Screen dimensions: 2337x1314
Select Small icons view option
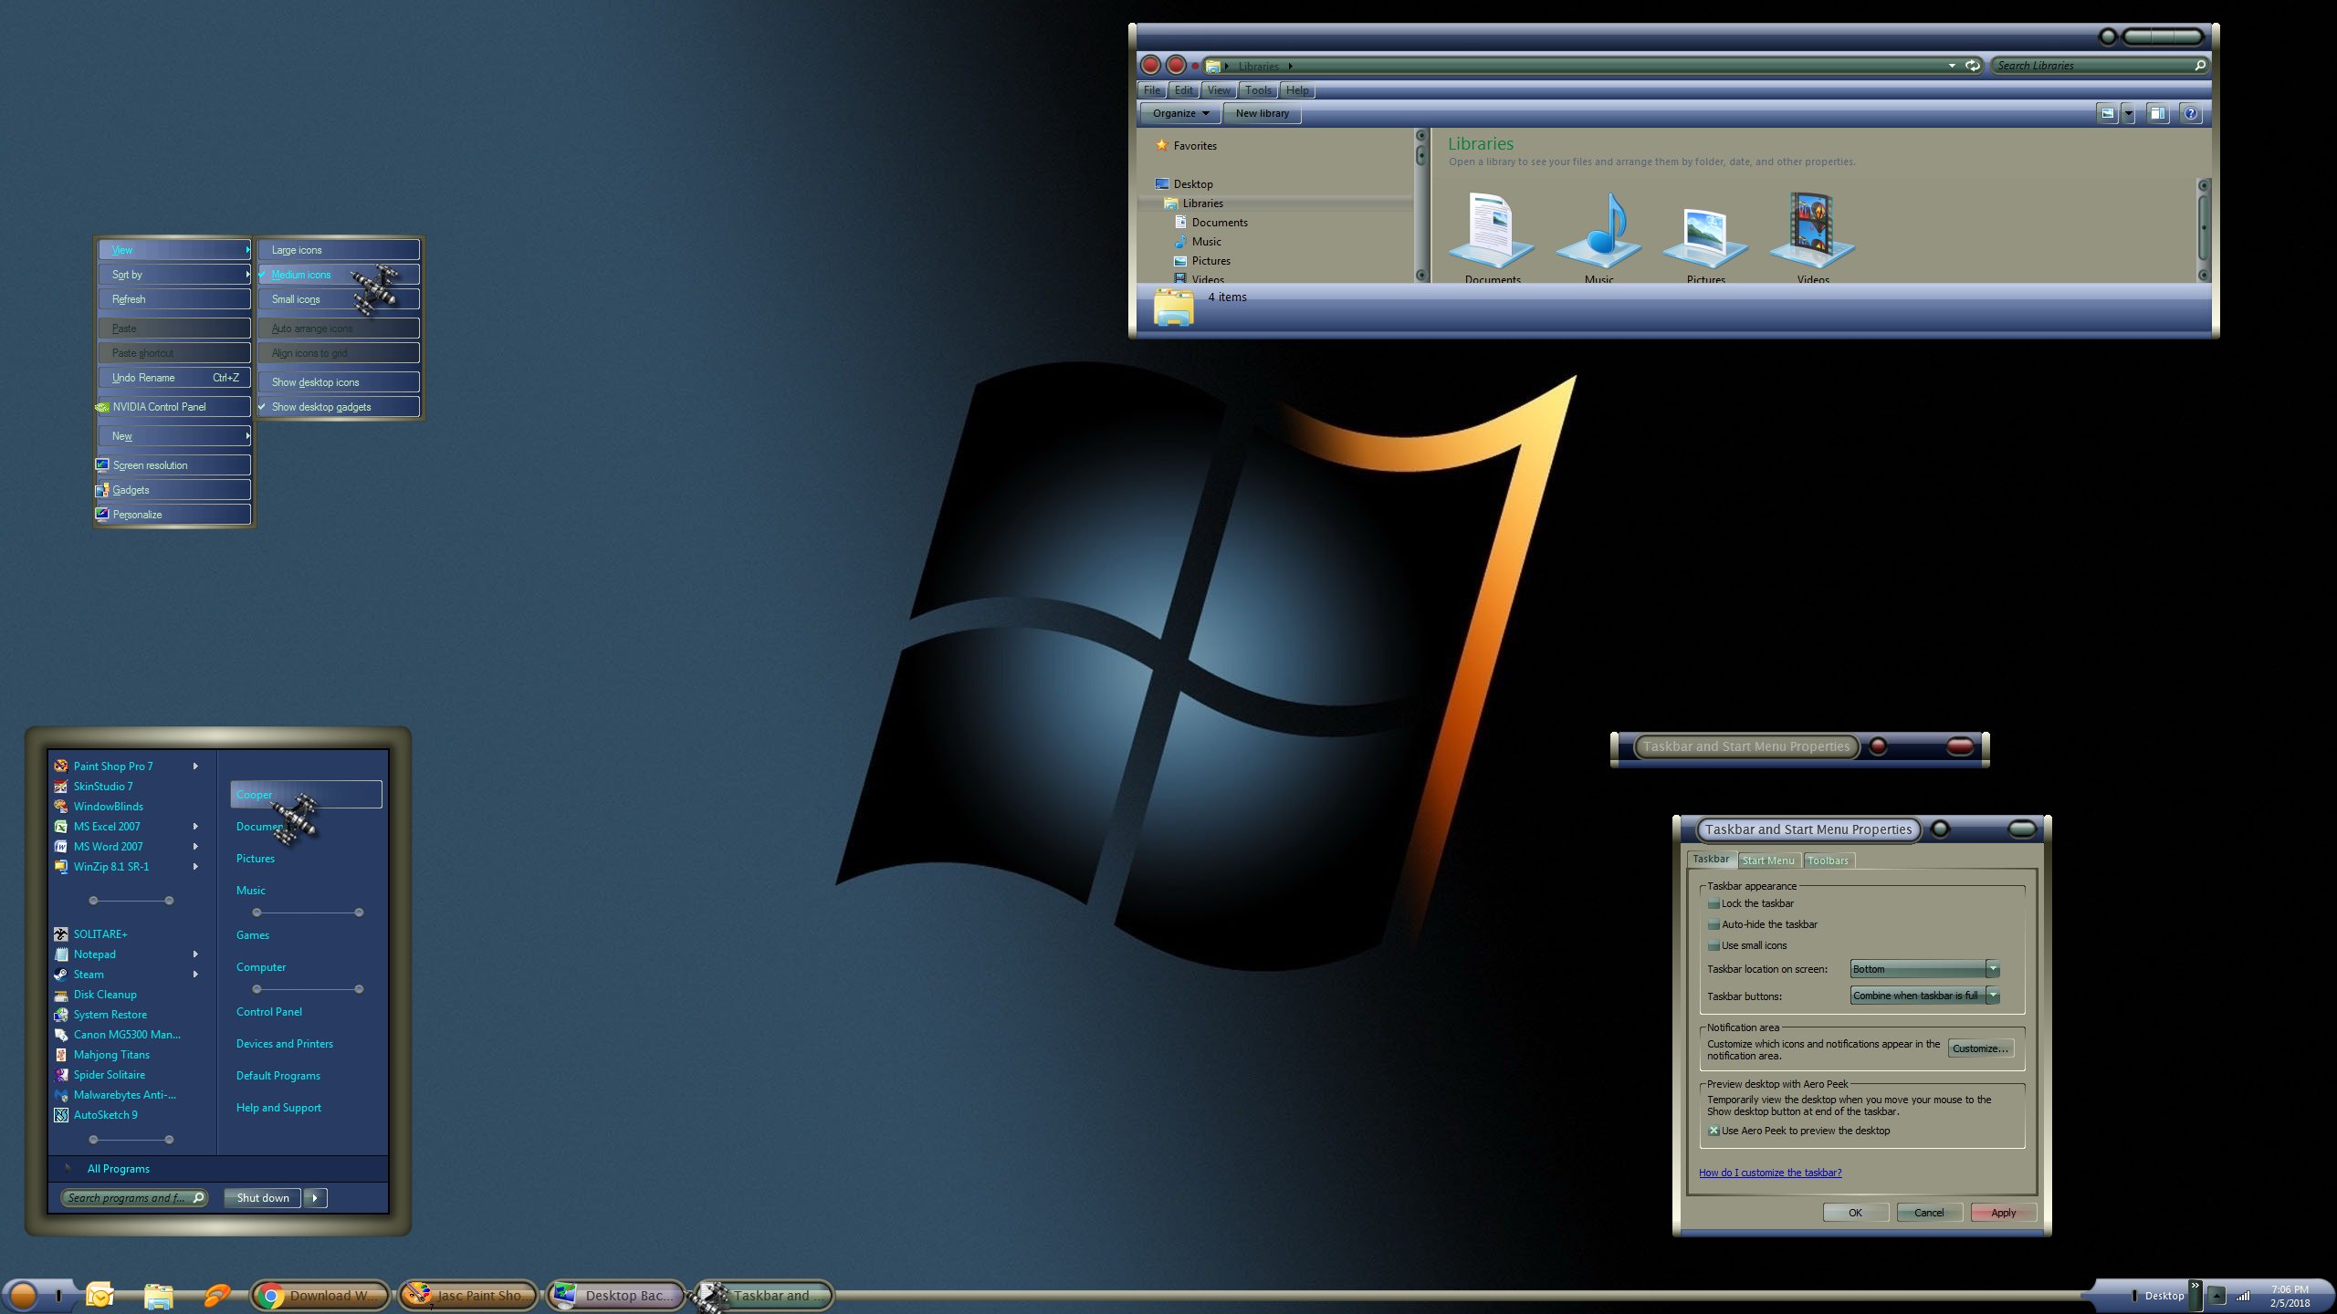tap(339, 299)
